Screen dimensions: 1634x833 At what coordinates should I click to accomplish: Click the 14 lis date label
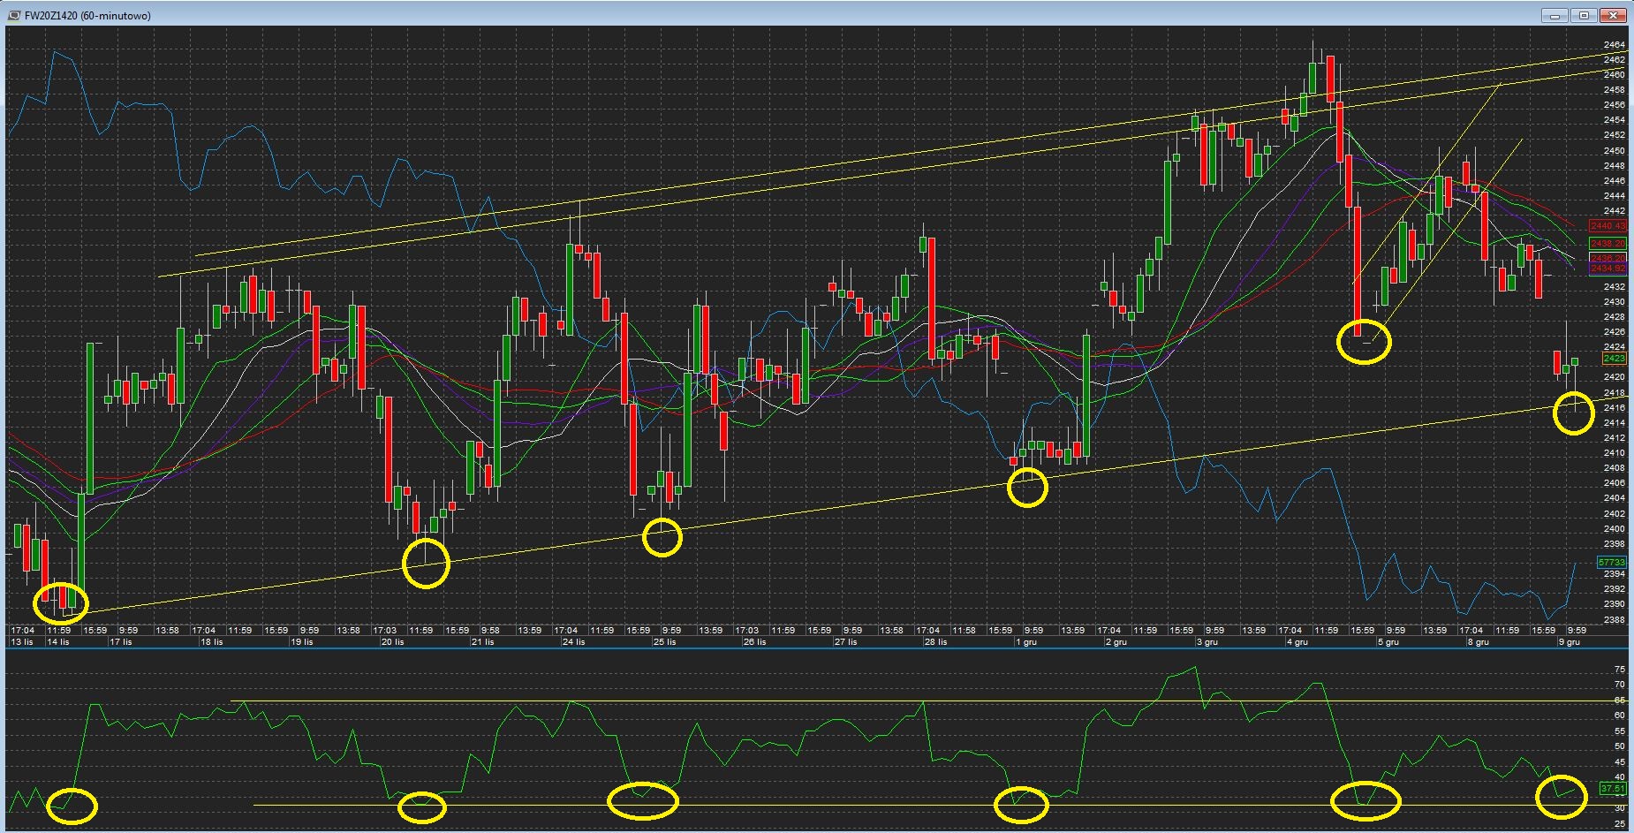coord(58,642)
